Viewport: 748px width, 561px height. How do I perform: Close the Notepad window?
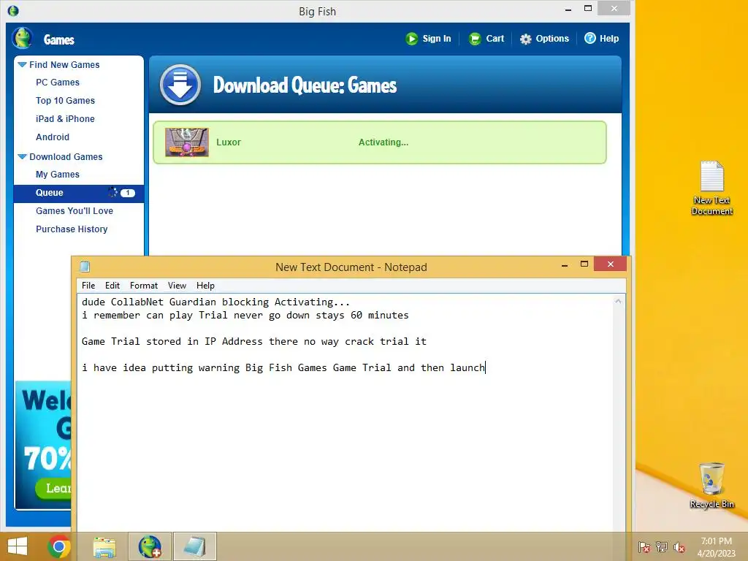(610, 264)
